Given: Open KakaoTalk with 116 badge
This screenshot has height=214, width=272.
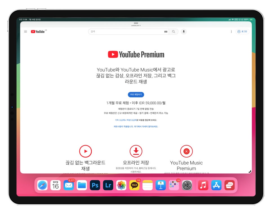Looking at the screenshot, I should tap(134, 185).
